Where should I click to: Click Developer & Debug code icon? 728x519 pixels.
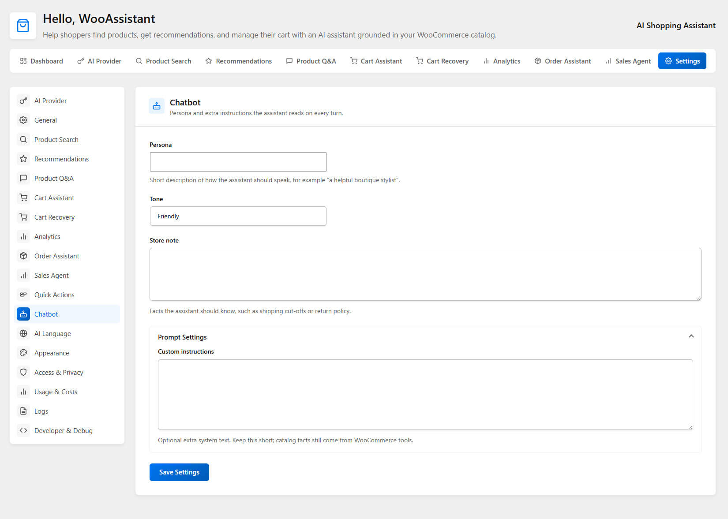(x=23, y=430)
